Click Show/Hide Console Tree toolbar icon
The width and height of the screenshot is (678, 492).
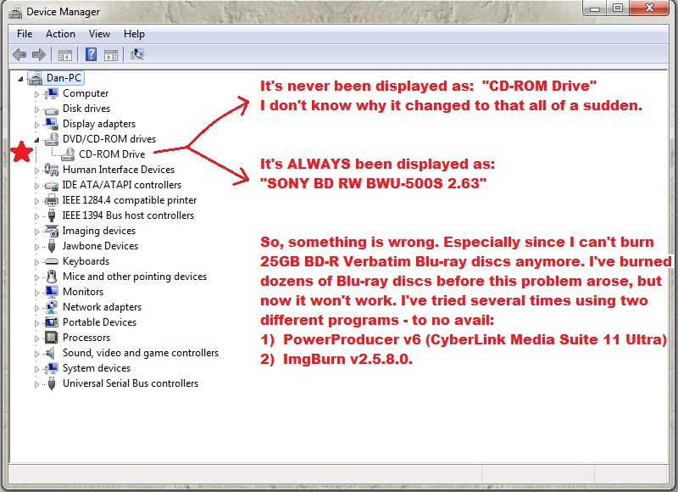(65, 55)
